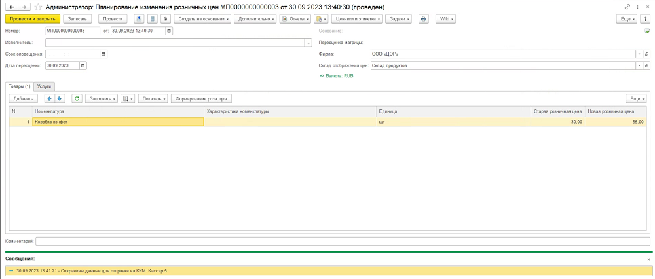Move the row down with the down arrow

[x=59, y=98]
